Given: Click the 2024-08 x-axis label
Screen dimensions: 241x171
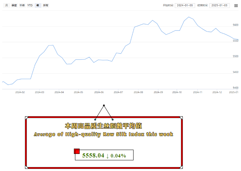Looking at the screenshot, I should click(138, 92).
